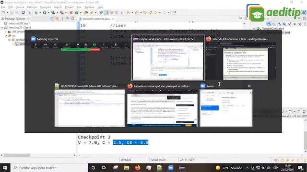Click the New Java Package toolbar icon
This screenshot has height=172, width=307.
[71, 13]
